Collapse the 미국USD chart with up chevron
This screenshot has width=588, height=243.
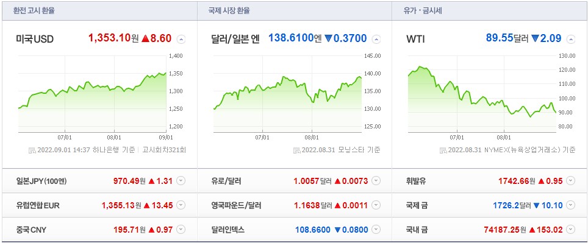click(181, 39)
